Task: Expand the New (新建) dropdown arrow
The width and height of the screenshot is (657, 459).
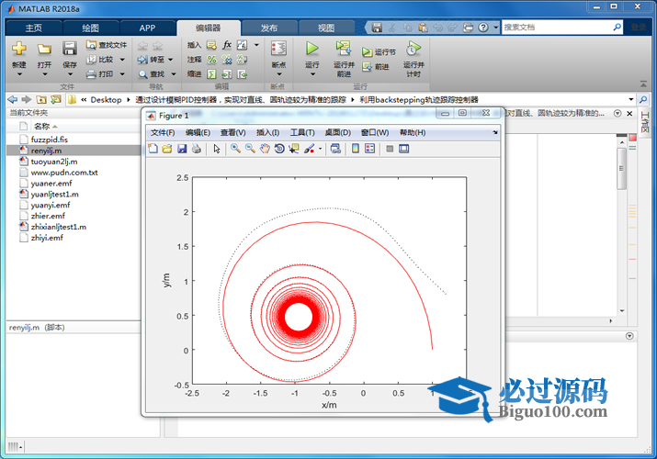Action: point(19,75)
